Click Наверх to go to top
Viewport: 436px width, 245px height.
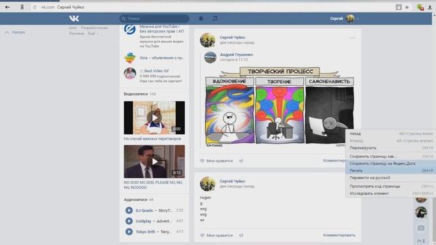click(15, 32)
